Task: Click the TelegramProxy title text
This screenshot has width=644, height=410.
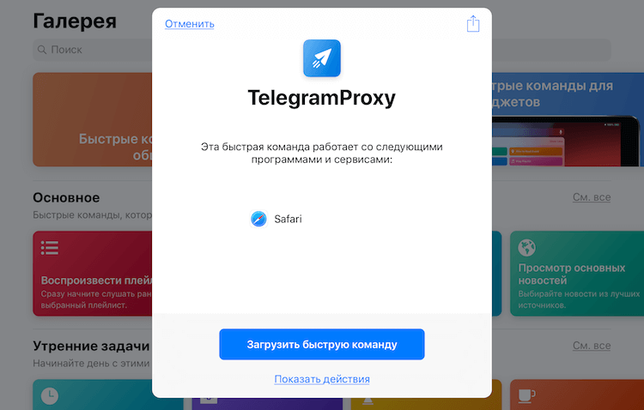Action: click(322, 98)
